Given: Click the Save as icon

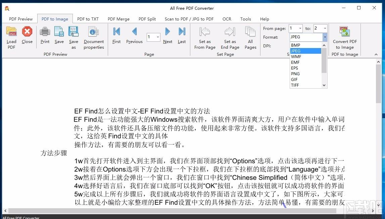Looking at the screenshot, I should pos(74,32).
